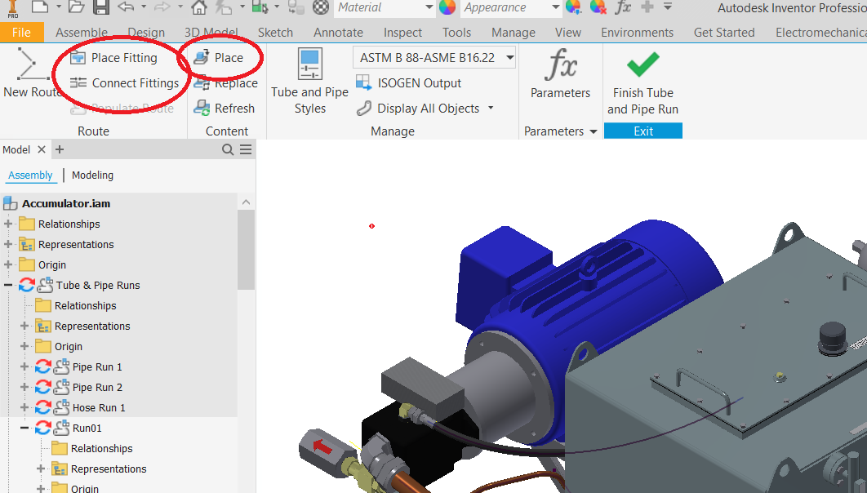Screen dimensions: 867x493
Task: Switch to the Sketch ribbon tab
Action: [275, 33]
